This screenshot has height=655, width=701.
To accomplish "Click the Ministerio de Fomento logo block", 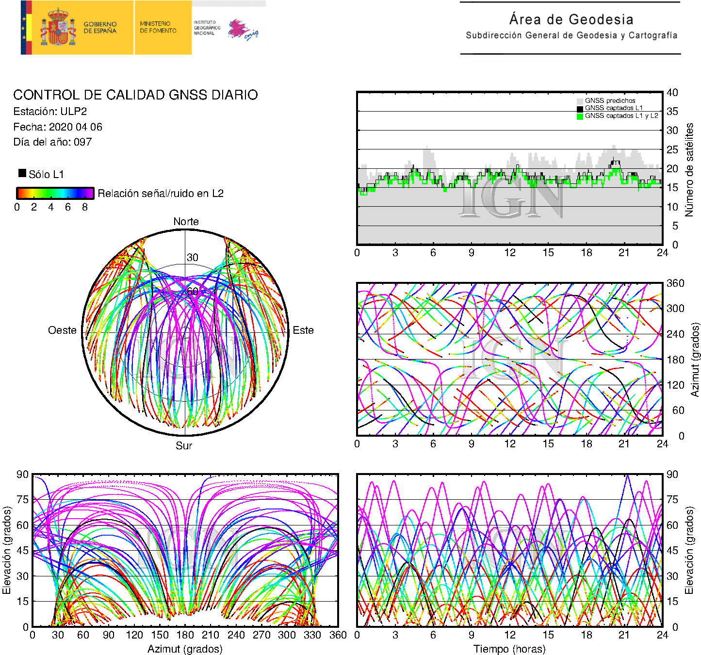I will point(158,27).
